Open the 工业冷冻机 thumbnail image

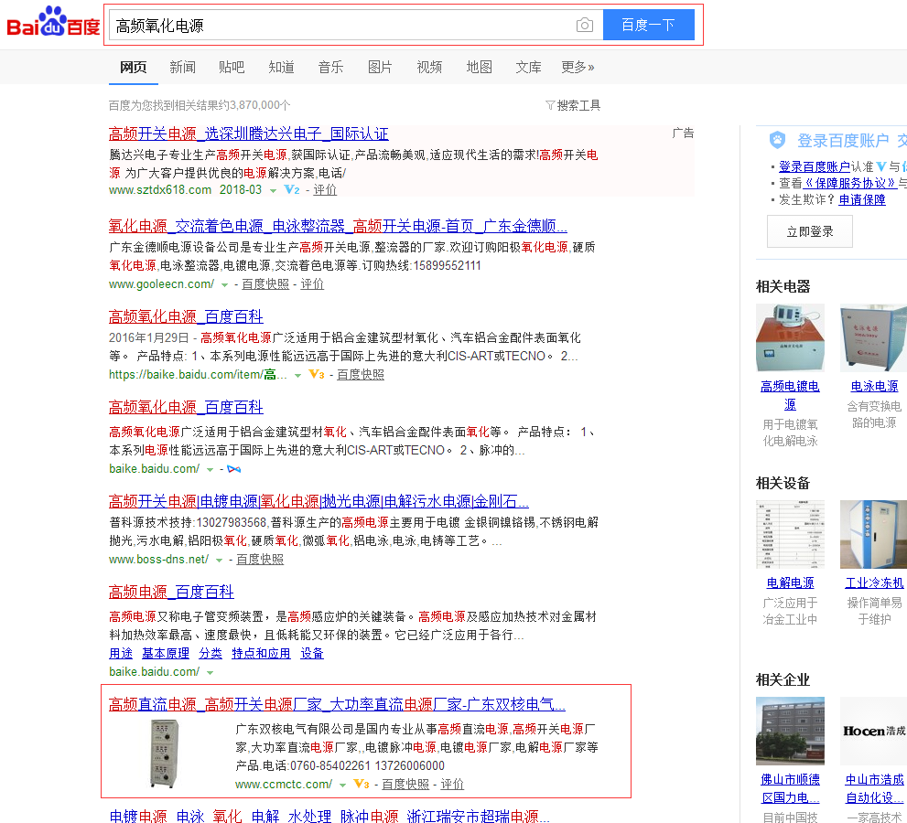point(873,535)
